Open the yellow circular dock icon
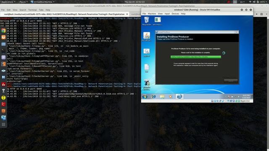 [x=3, y=98]
